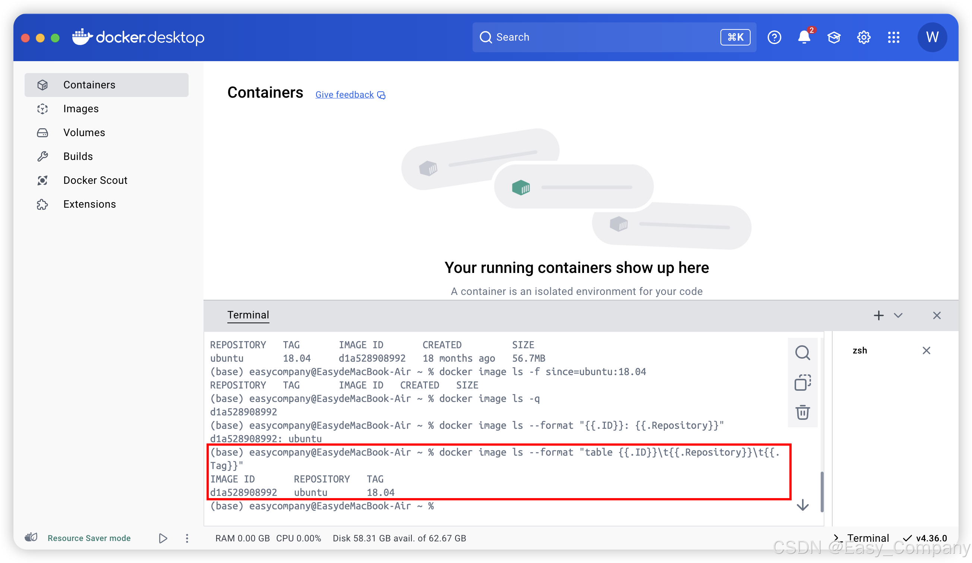Open the apps grid icon

[x=893, y=37]
